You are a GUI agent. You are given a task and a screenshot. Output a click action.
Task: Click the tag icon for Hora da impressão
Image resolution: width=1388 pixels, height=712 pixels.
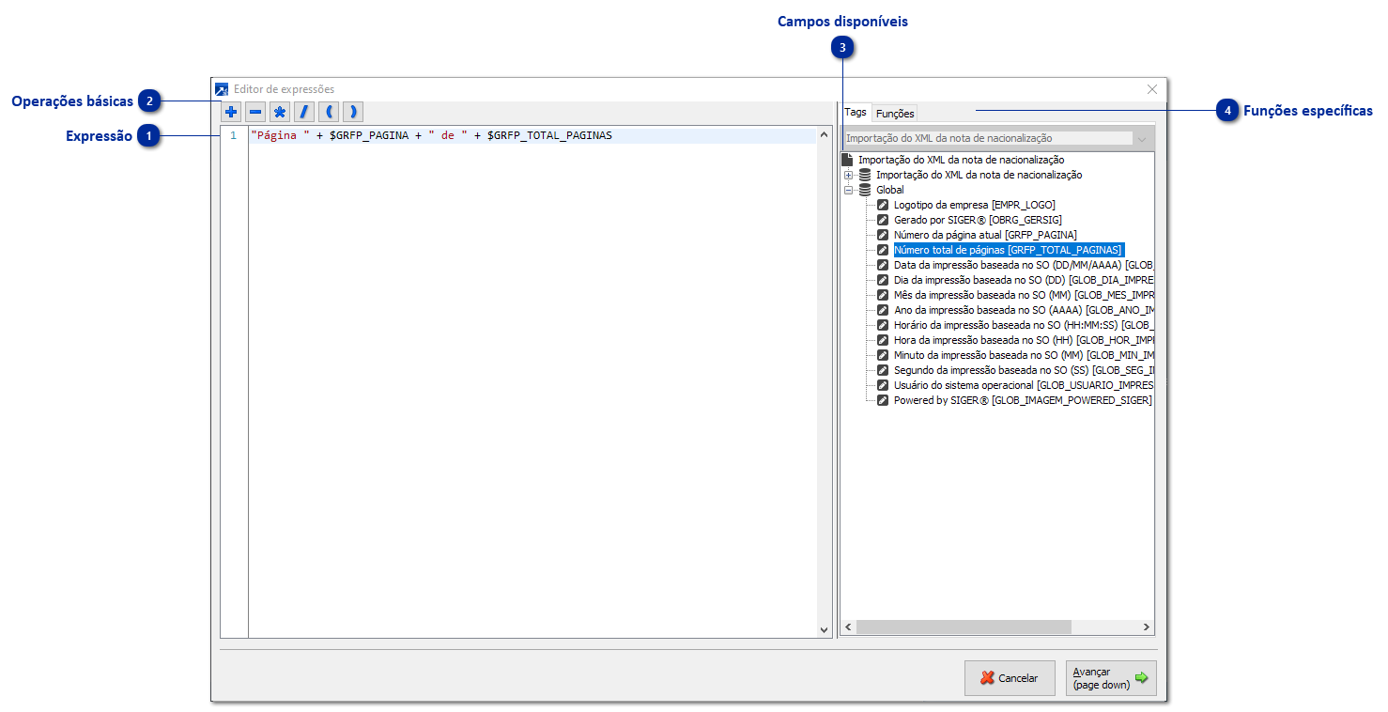[883, 340]
